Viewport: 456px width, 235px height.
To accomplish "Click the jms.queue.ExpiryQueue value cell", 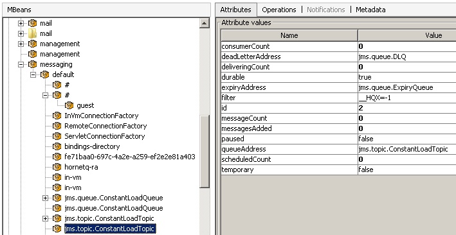I will [x=407, y=87].
